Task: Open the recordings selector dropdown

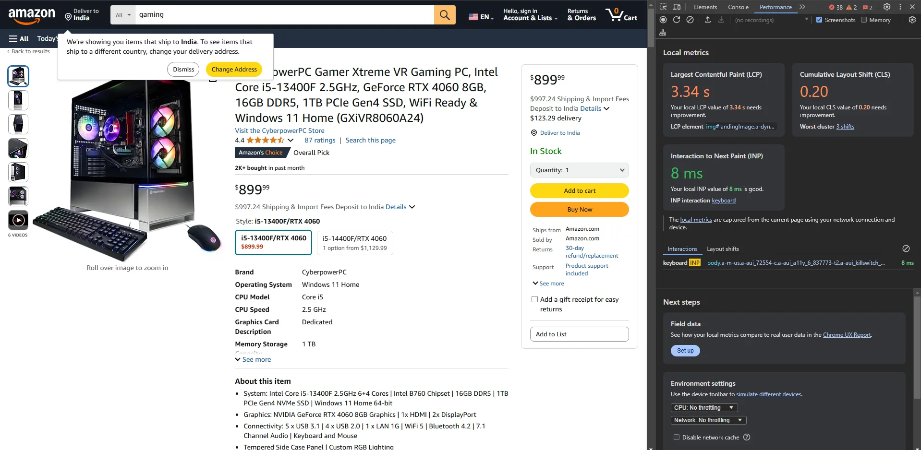Action: (x=771, y=20)
